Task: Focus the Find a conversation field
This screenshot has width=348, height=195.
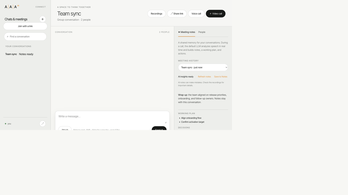Action: 25,37
